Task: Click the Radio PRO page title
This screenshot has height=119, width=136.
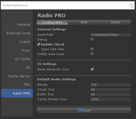Action: [x=52, y=16]
